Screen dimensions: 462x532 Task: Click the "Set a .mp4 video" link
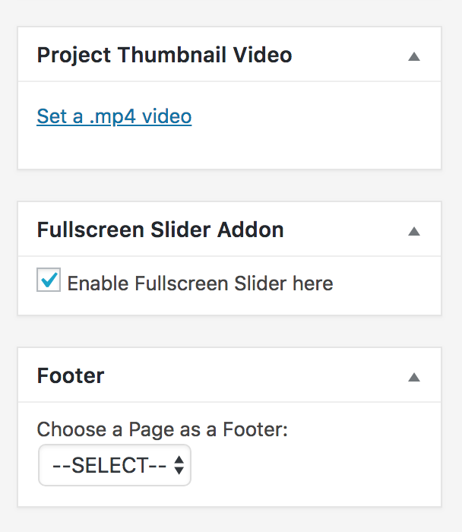pos(114,116)
